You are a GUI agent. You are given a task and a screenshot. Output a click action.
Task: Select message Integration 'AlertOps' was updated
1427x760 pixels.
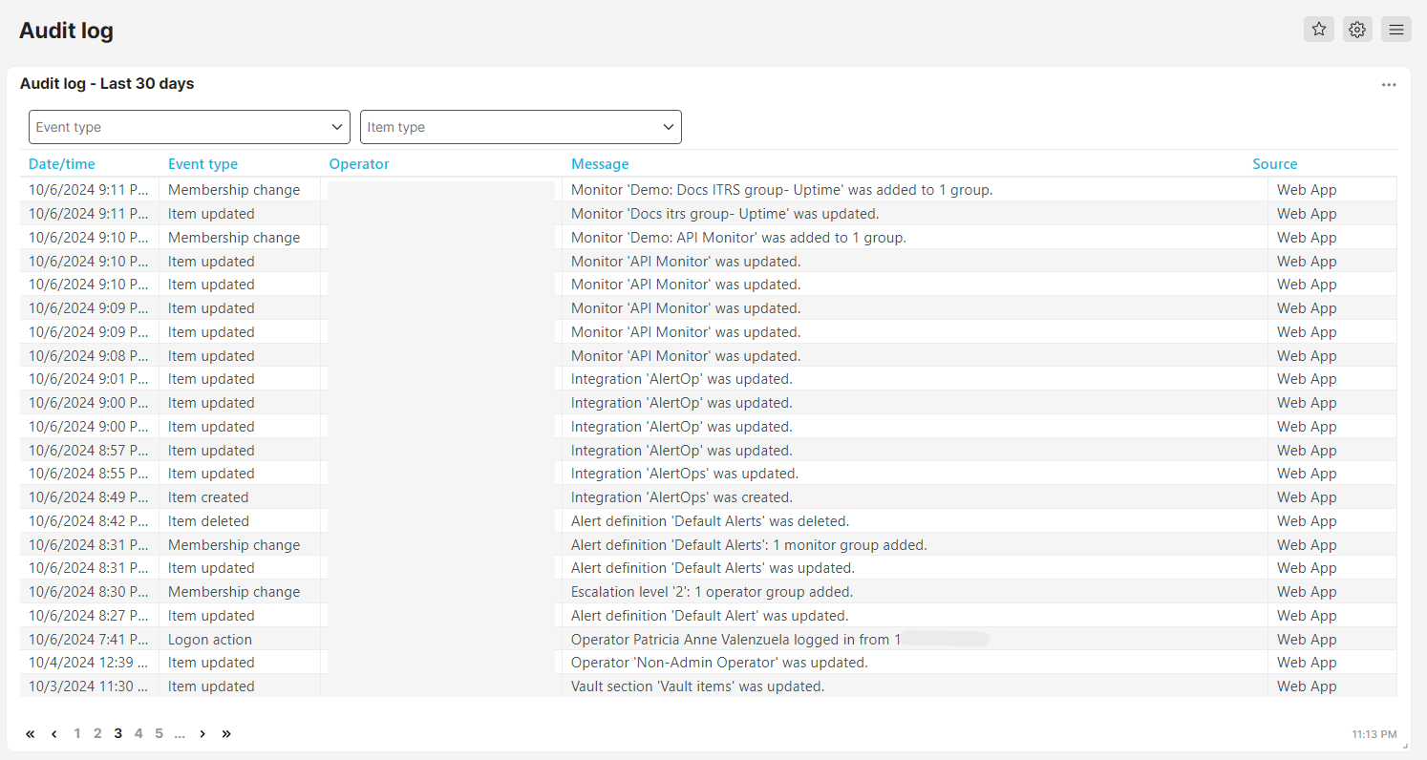[685, 474]
